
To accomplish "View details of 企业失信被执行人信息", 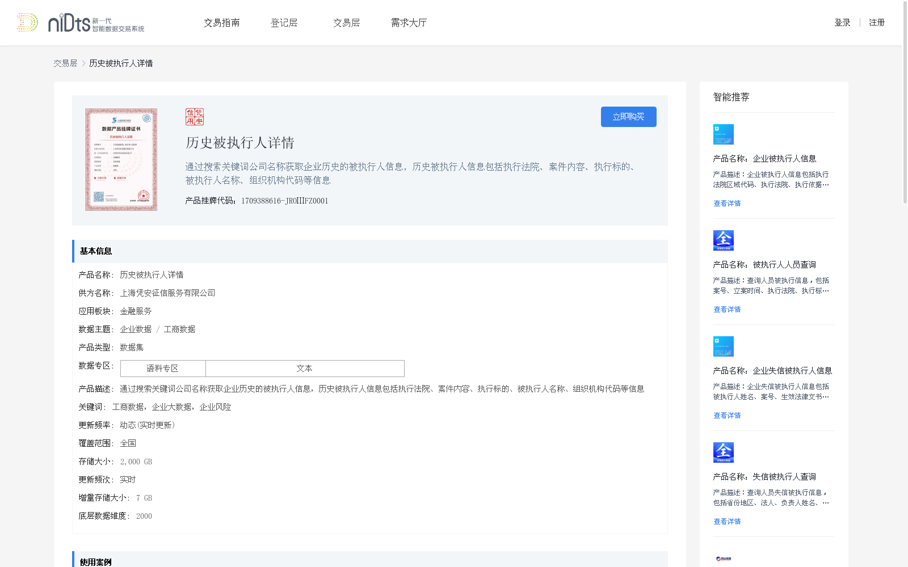I will pos(727,416).
